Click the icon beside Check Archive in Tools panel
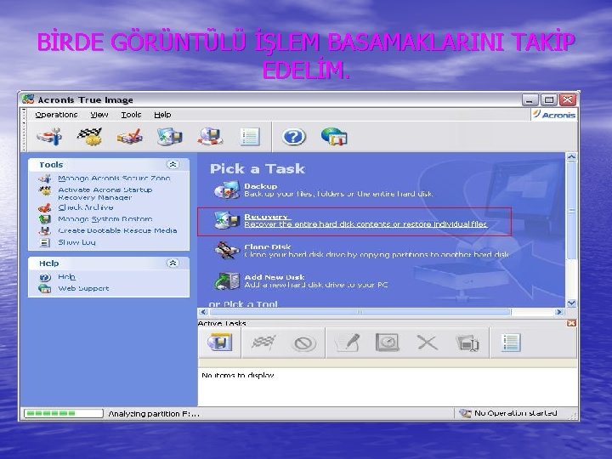The width and height of the screenshot is (612, 459). click(45, 207)
